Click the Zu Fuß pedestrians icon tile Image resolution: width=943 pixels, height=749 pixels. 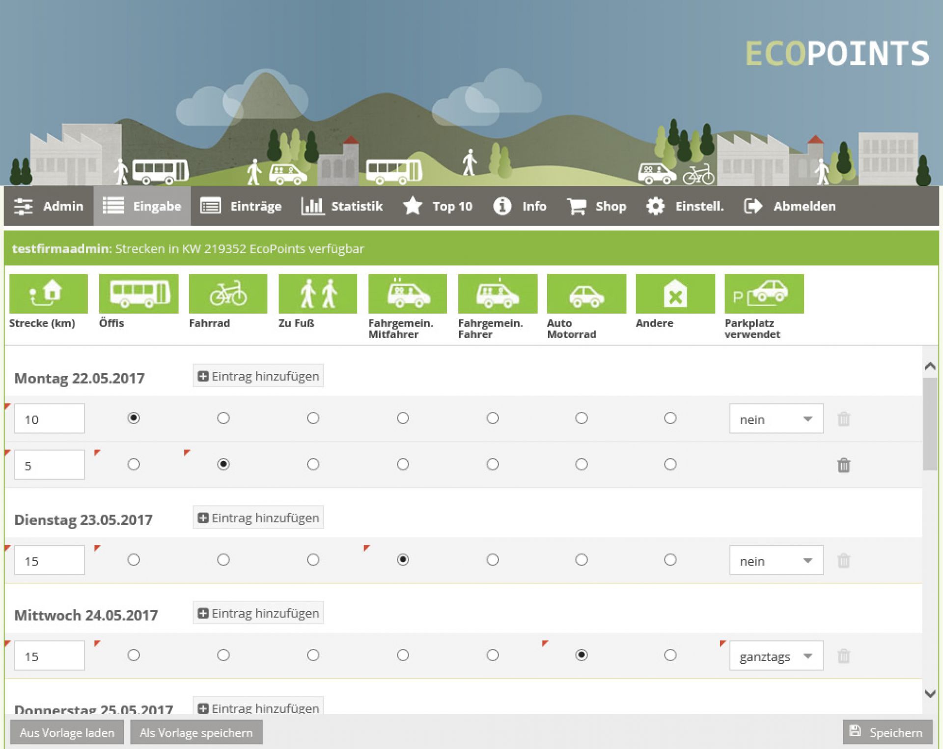click(318, 294)
